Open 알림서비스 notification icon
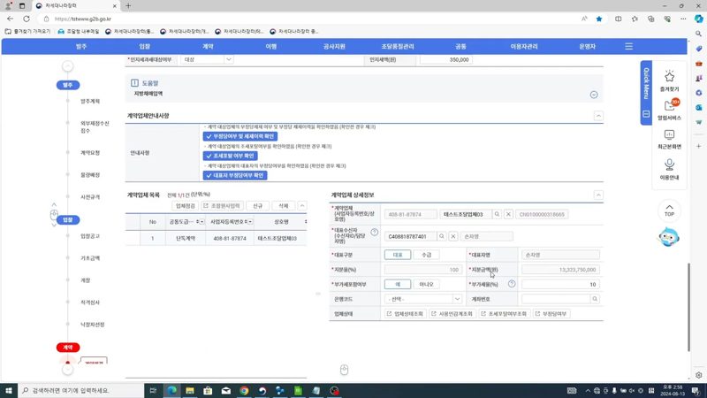This screenshot has width=707, height=398. pos(669,110)
